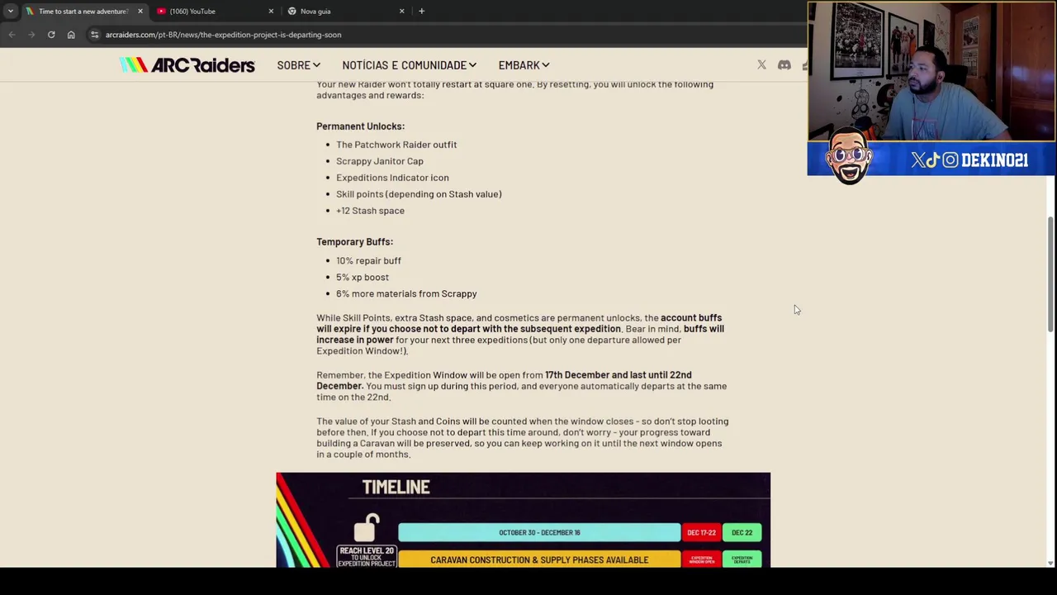Click 'Scrappy Janitor Cap' list item
This screenshot has height=595, width=1057.
pyautogui.click(x=380, y=161)
